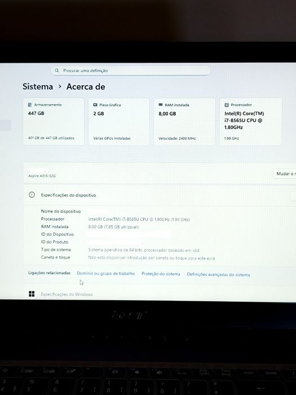Click '401 GB de 447 GB utilizados' text
This screenshot has height=395, width=296.
pos(51,138)
